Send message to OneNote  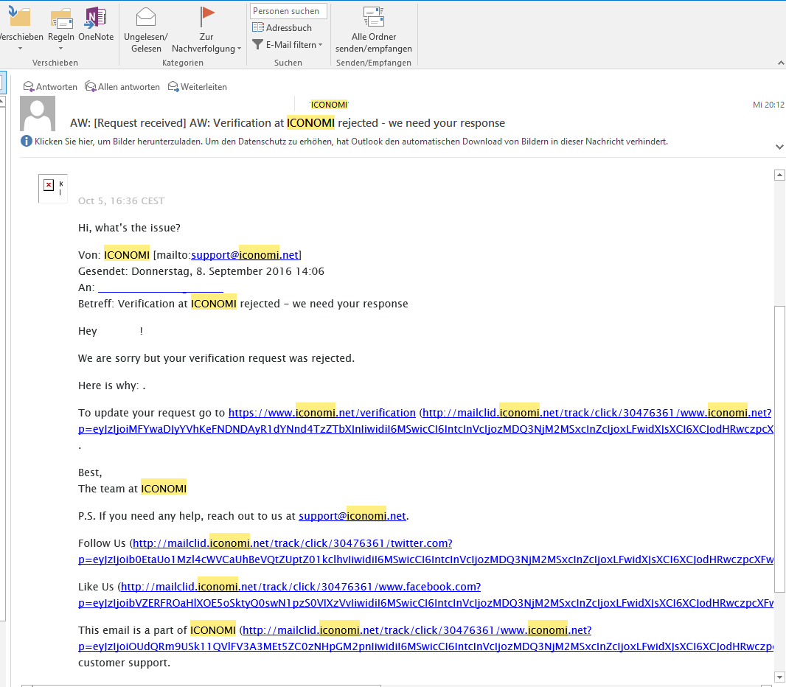point(96,17)
